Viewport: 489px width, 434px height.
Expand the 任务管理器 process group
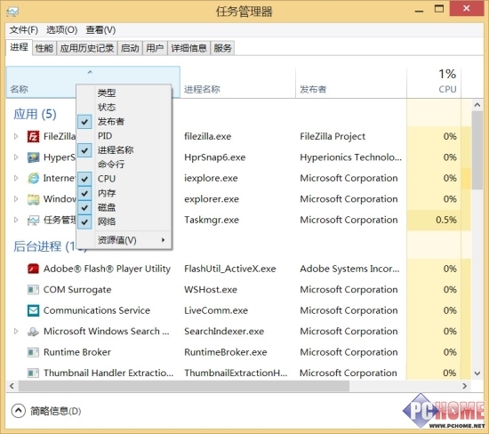tap(16, 220)
